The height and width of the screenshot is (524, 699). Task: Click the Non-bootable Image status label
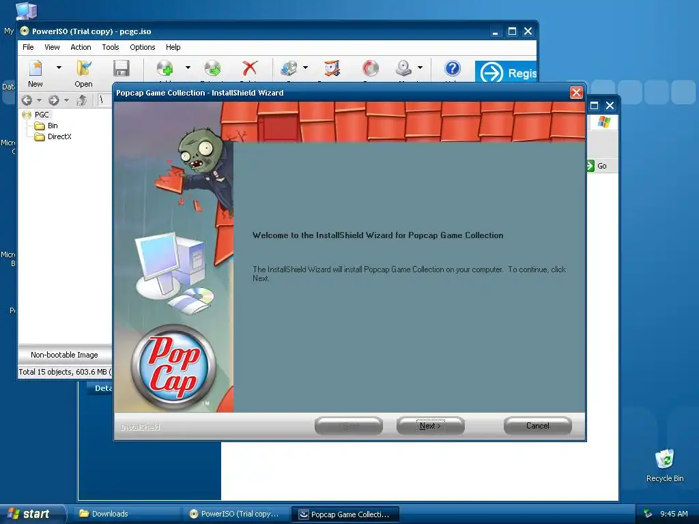(x=64, y=355)
